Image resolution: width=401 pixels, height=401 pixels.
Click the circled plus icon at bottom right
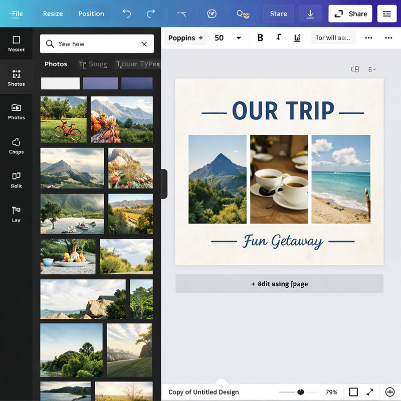[390, 392]
